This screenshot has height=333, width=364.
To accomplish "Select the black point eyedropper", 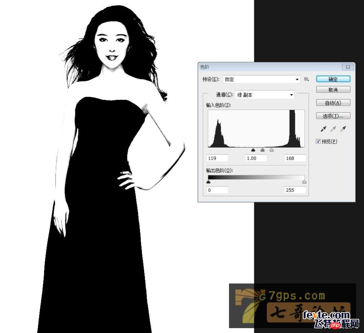I will click(323, 129).
